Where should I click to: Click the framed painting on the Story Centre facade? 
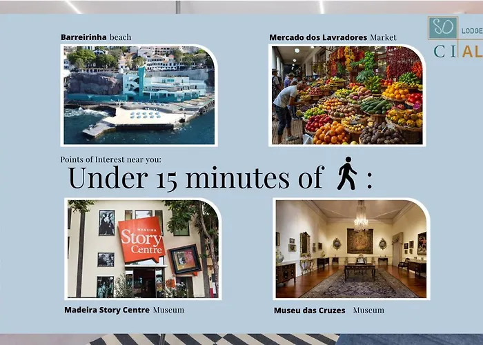point(185,259)
